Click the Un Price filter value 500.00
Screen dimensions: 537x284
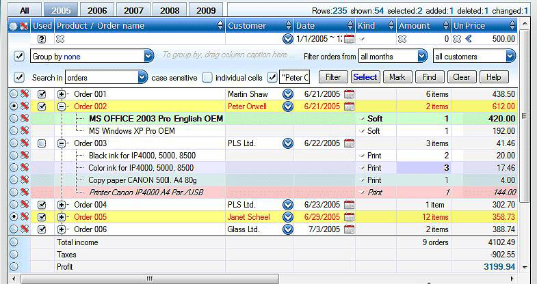(503, 39)
